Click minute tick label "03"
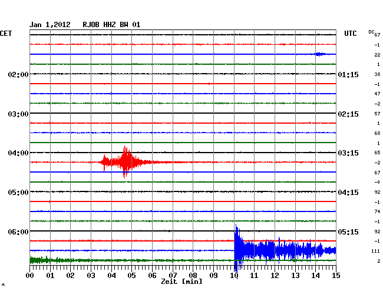This screenshot has height=291, width=383. 91,276
